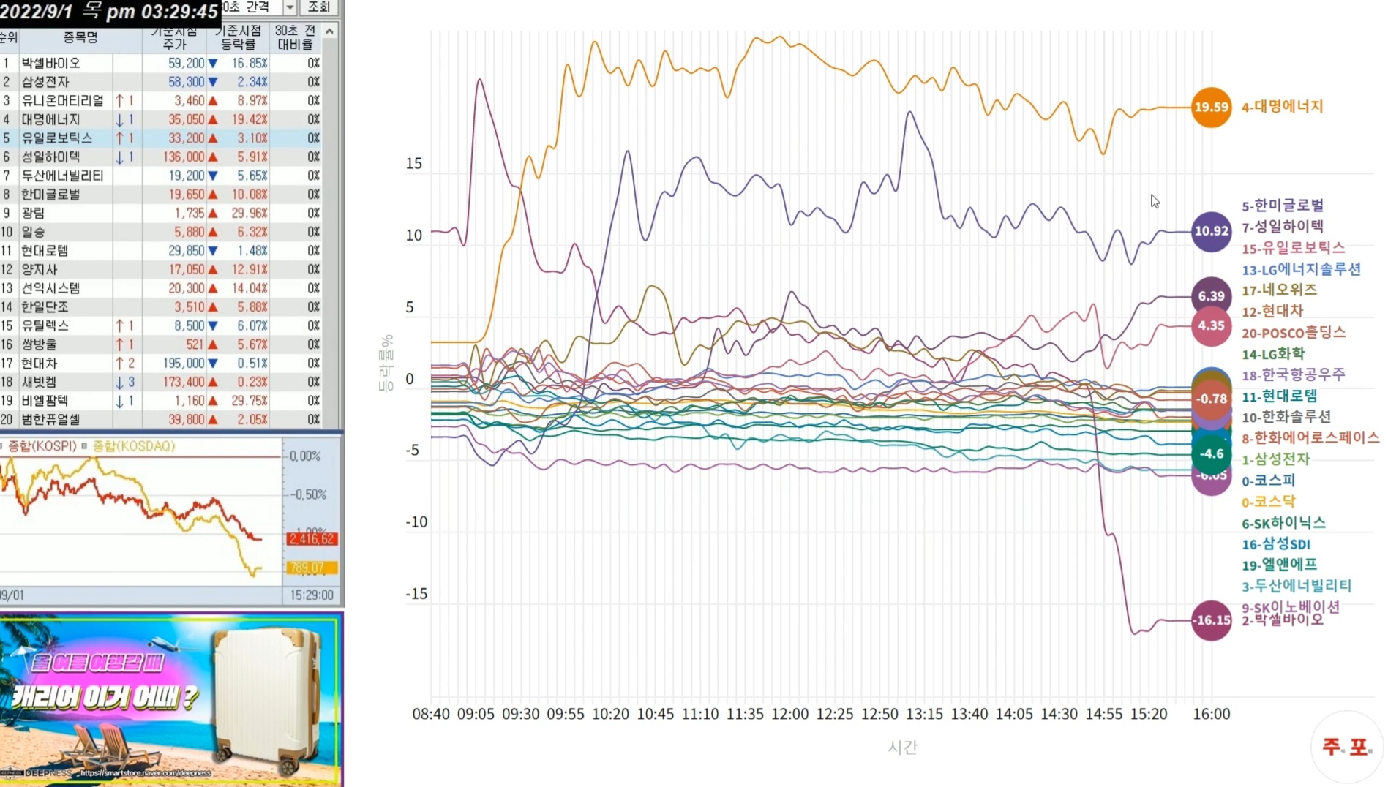Image resolution: width=1388 pixels, height=787 pixels.
Task: Click the table scrollbar up arrow
Action: coord(330,31)
